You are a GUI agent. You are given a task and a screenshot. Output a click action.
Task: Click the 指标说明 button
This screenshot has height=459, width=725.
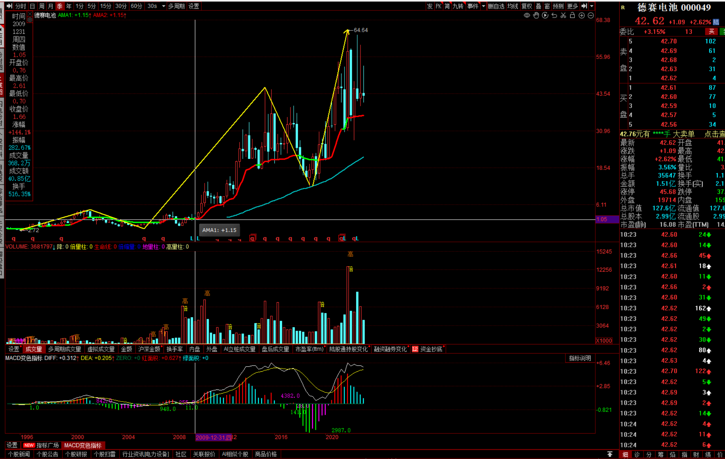pyautogui.click(x=580, y=358)
